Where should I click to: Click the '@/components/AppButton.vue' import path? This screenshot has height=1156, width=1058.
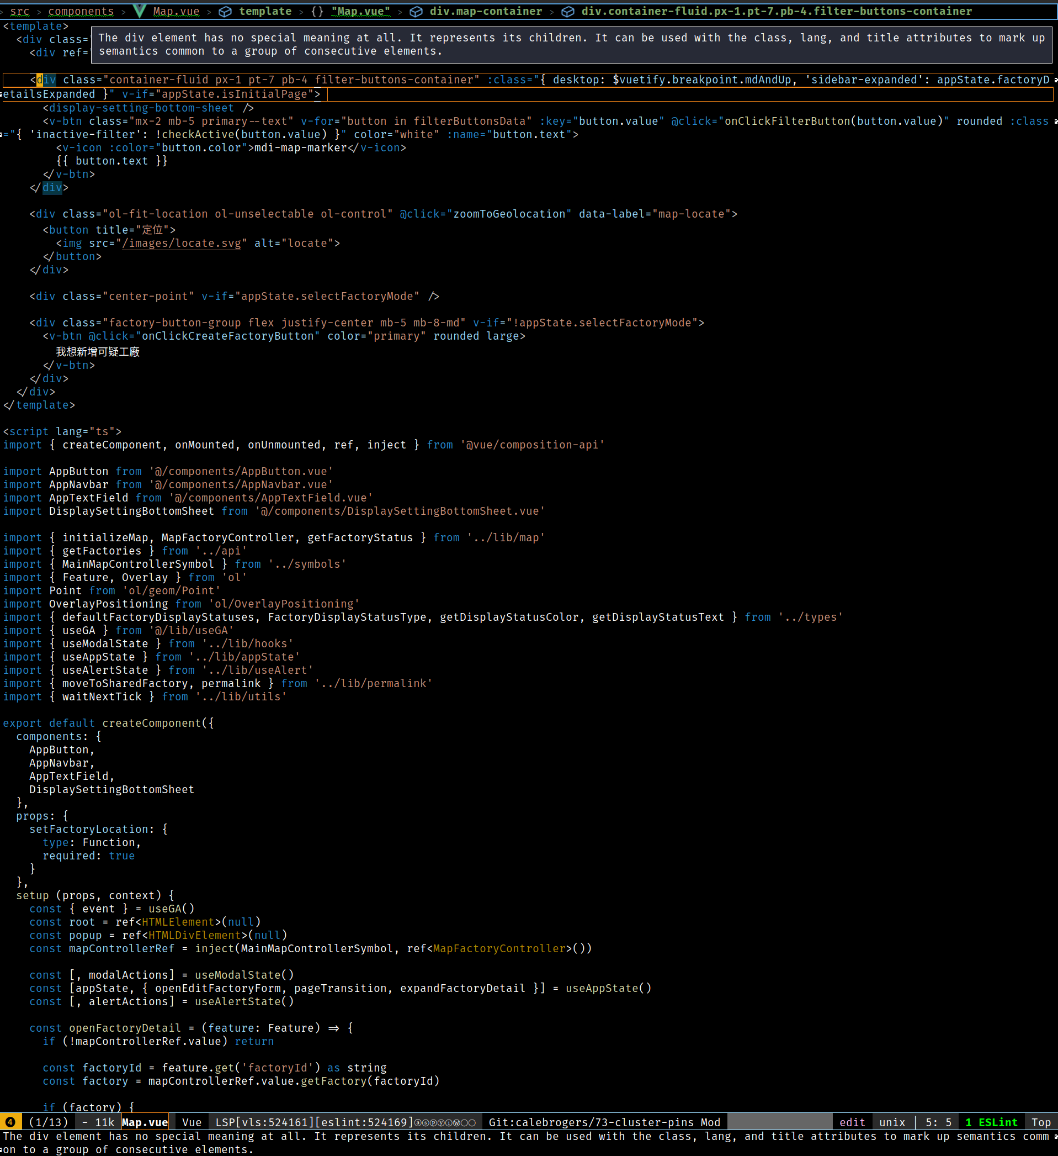241,471
